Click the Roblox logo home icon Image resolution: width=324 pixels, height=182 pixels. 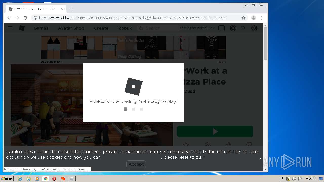pyautogui.click(x=22, y=28)
